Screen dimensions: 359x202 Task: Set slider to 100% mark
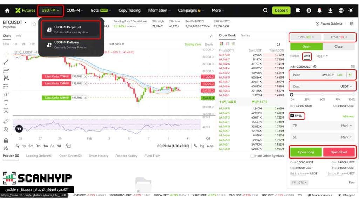pos(353,95)
